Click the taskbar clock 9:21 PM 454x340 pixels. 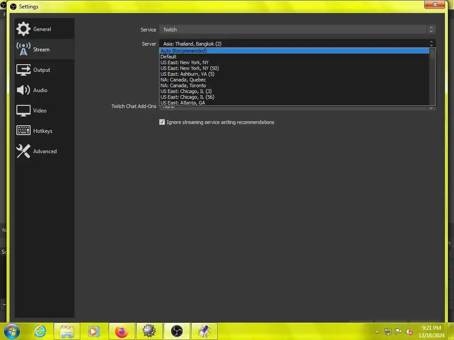click(x=431, y=328)
